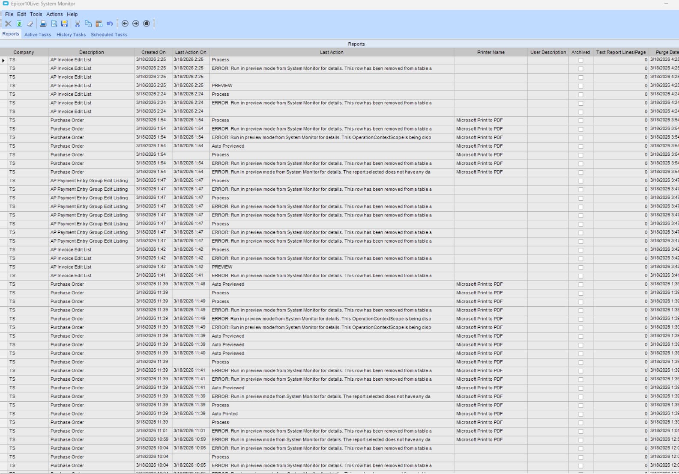The height and width of the screenshot is (474, 679).
Task: Switch to the Scheduled Tasks tab
Action: click(109, 35)
